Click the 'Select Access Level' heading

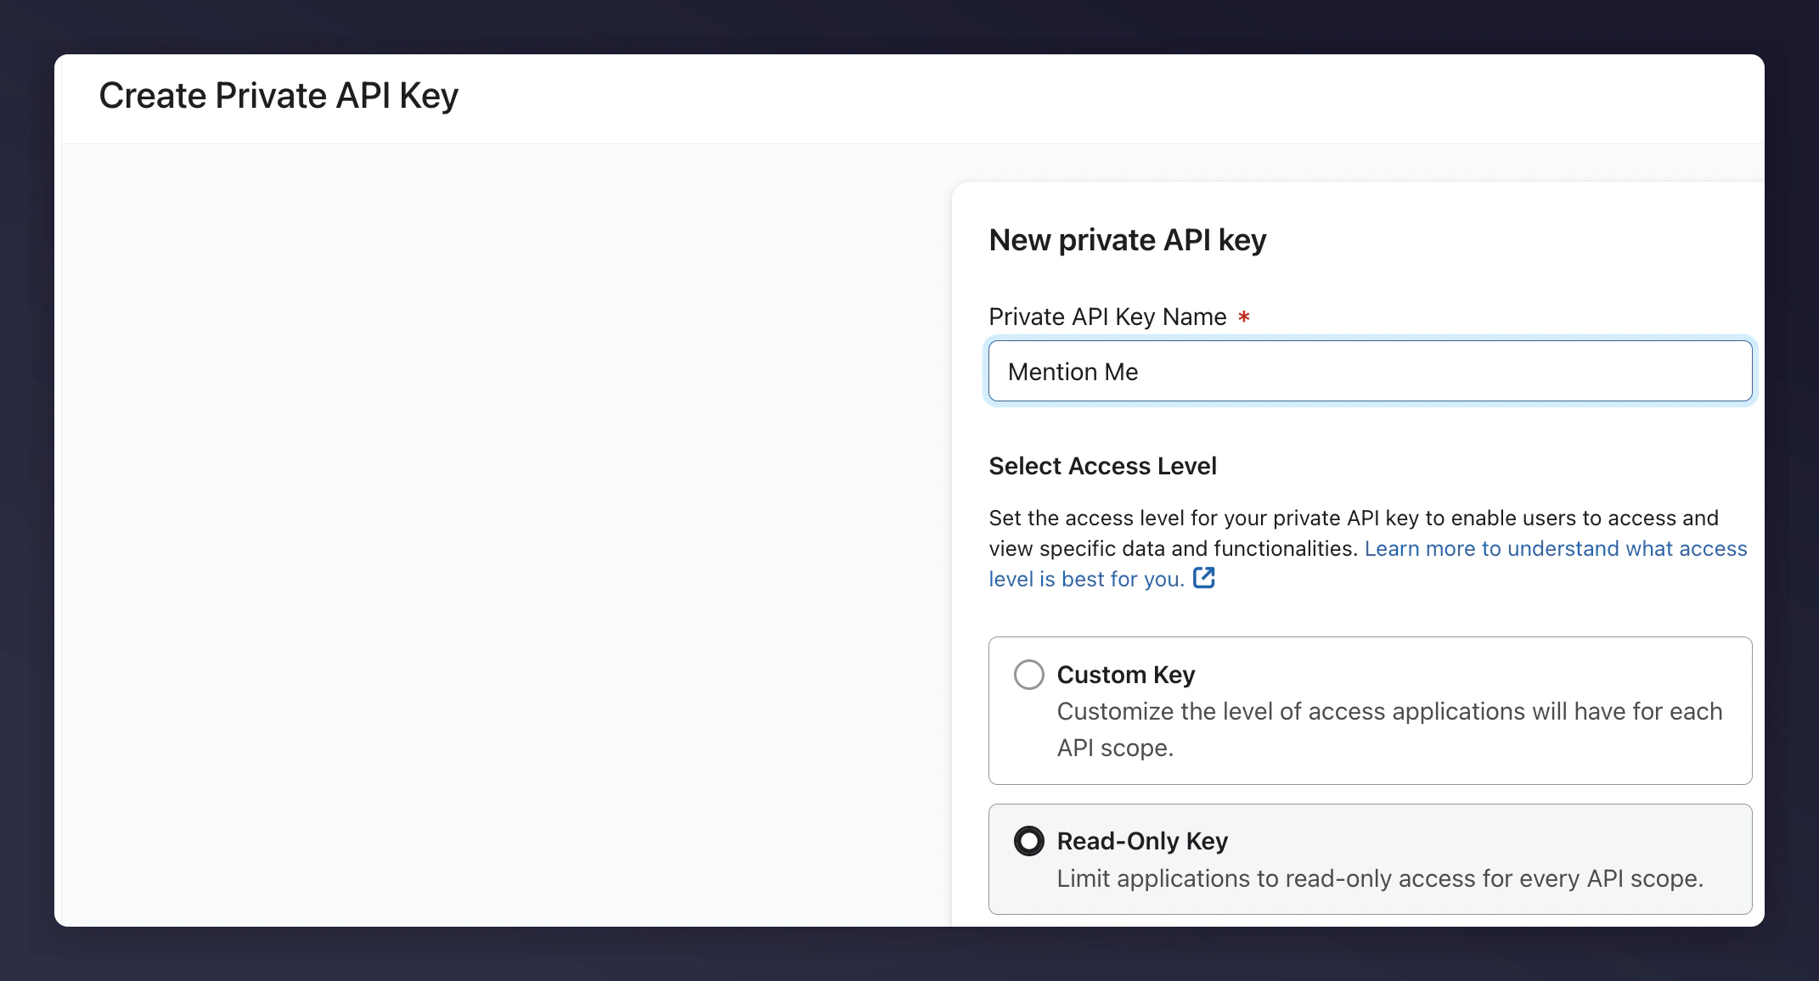(1102, 466)
